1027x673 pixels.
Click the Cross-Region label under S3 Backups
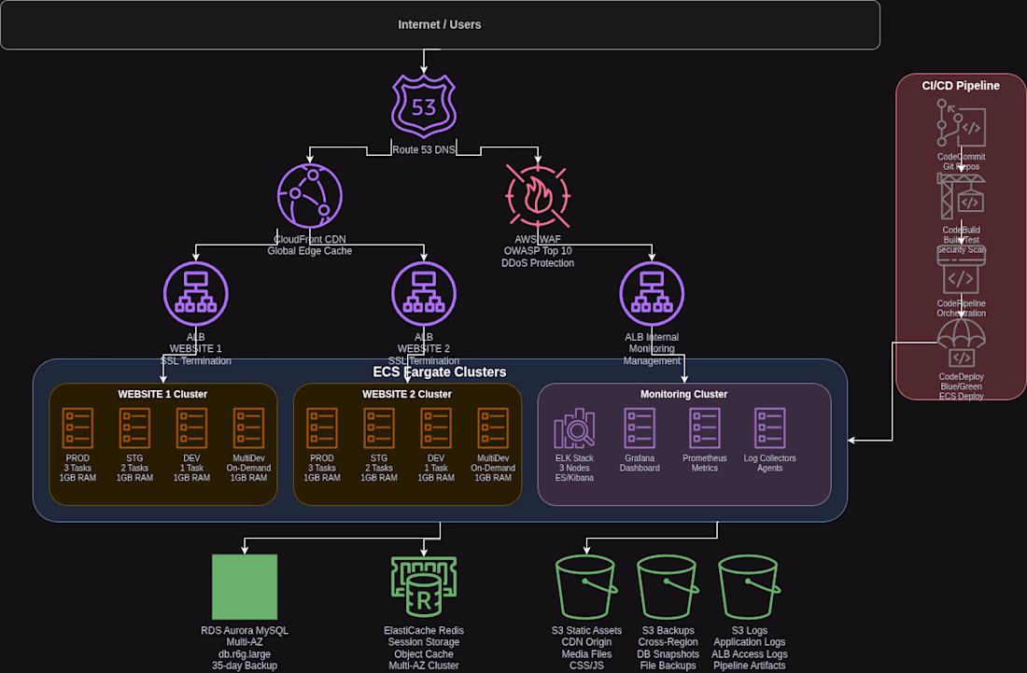click(x=668, y=642)
